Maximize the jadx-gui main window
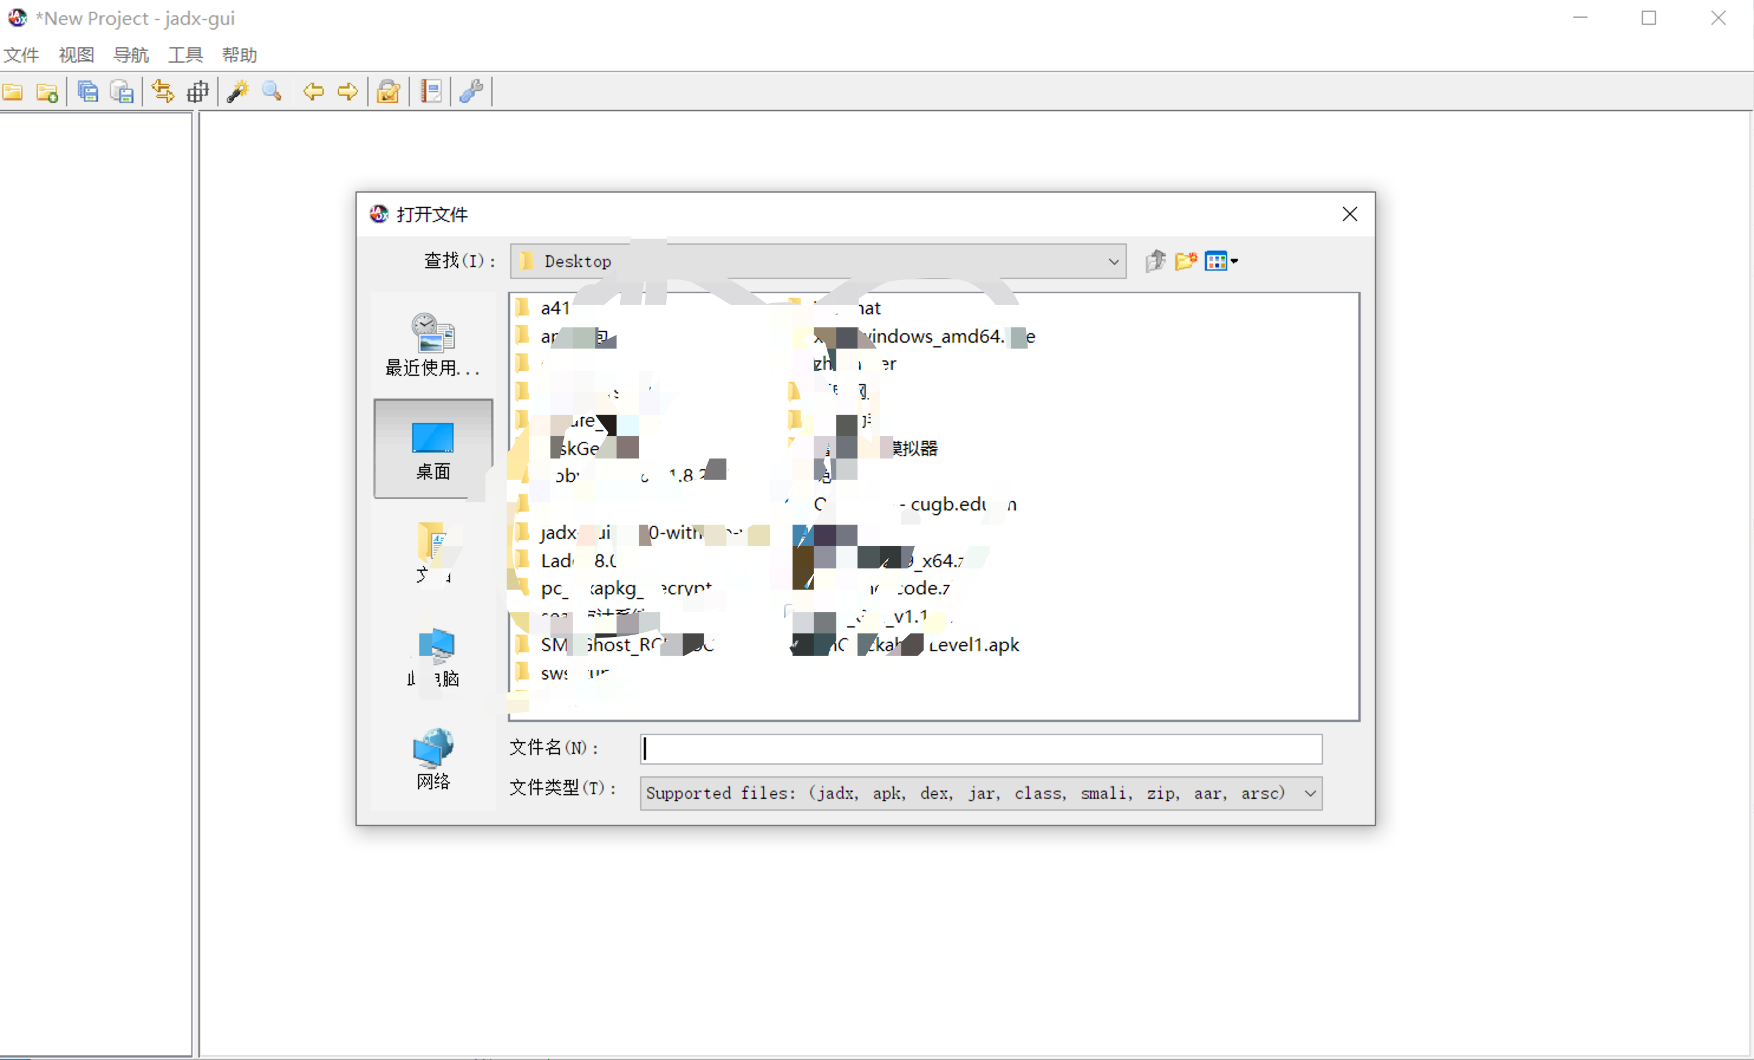1754x1060 pixels. click(x=1649, y=18)
